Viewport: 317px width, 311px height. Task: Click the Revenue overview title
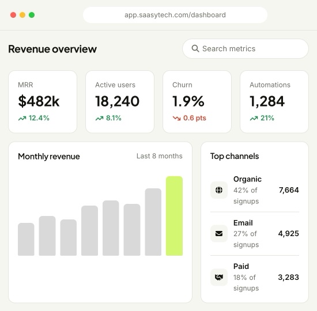coord(52,49)
